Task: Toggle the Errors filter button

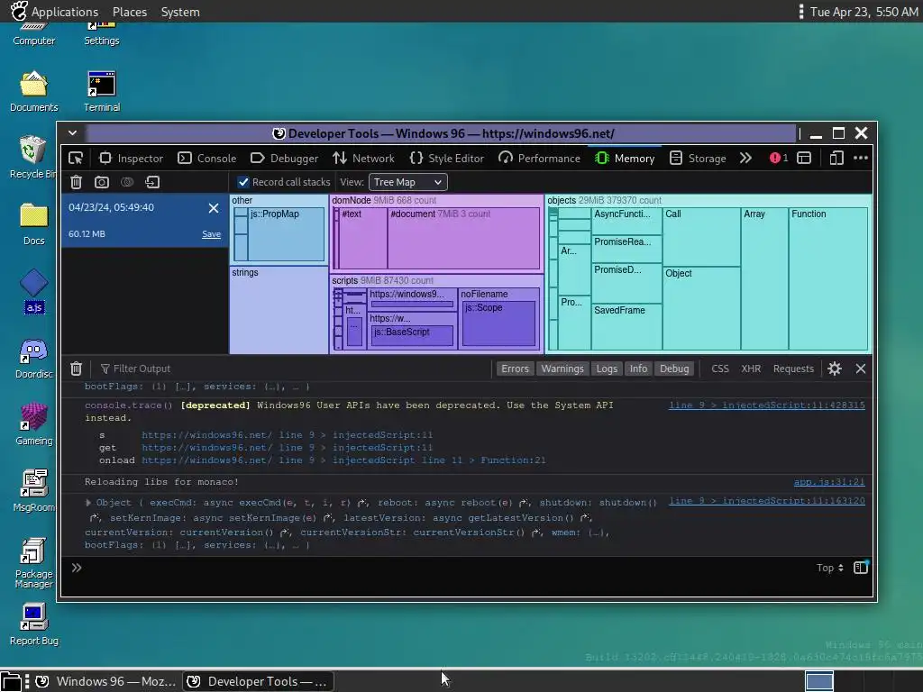Action: [515, 369]
